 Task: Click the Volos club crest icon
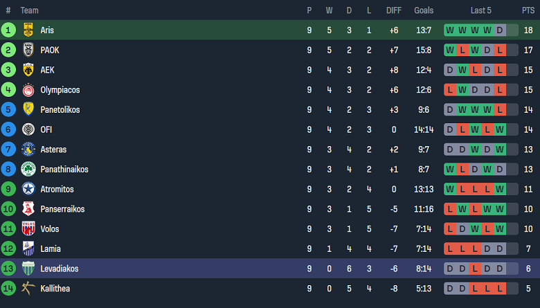click(28, 229)
